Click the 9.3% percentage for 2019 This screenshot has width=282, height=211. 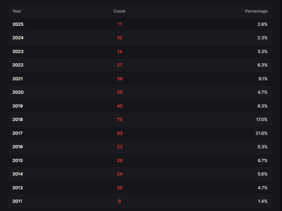click(x=262, y=106)
